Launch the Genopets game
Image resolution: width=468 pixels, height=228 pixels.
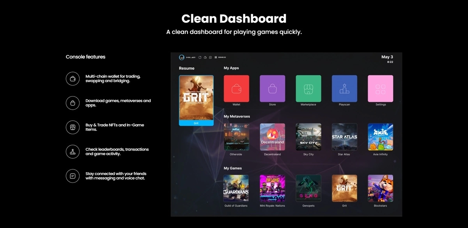click(308, 188)
